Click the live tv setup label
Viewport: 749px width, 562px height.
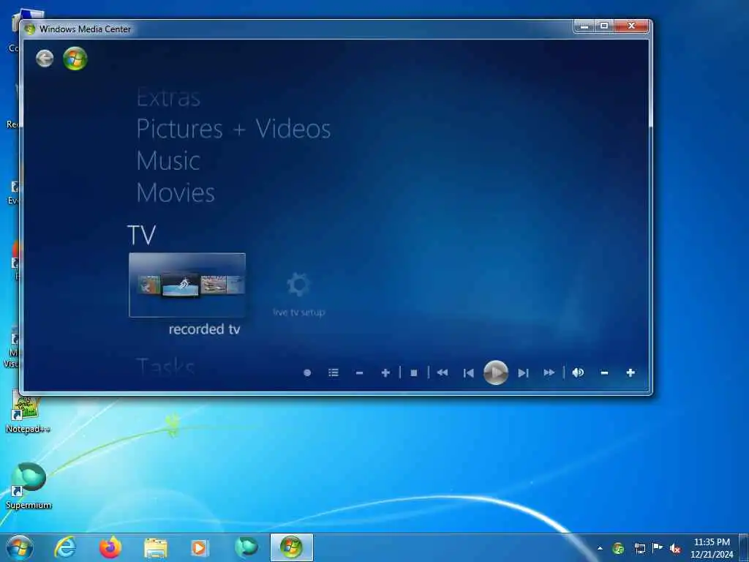298,312
